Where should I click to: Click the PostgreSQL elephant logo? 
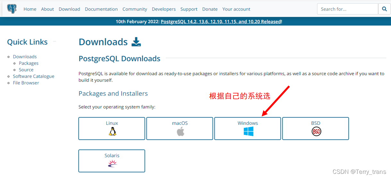point(12,9)
